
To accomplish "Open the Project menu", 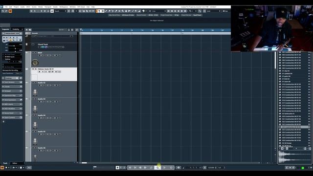I will click(x=16, y=7).
